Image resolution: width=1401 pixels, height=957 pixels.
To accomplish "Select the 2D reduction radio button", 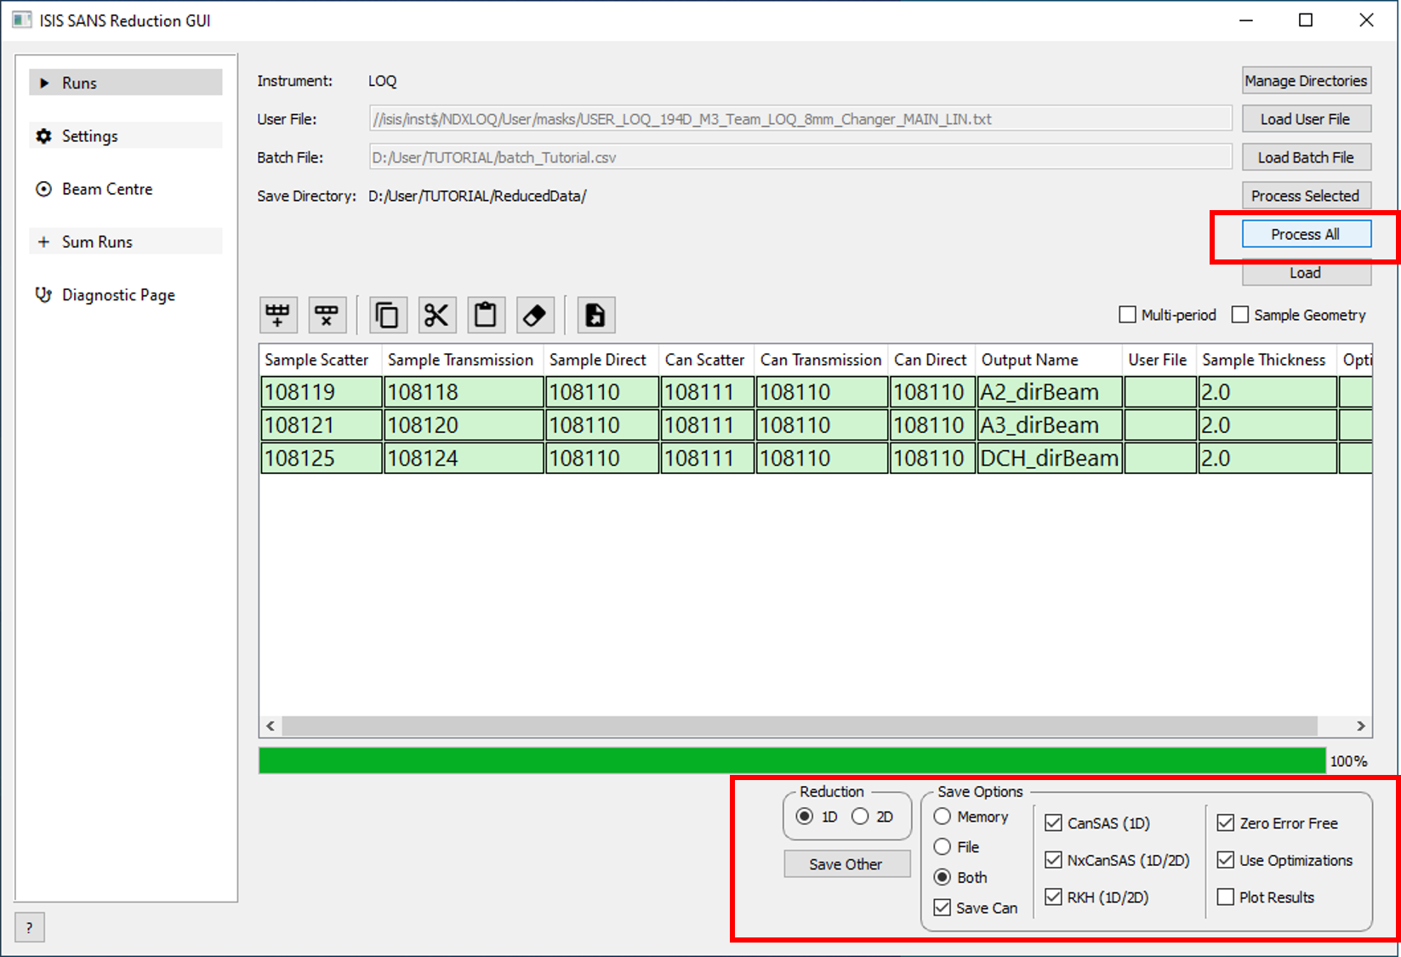I will pos(861,817).
